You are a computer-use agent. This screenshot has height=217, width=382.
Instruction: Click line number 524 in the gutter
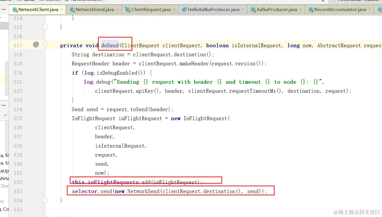point(18,109)
